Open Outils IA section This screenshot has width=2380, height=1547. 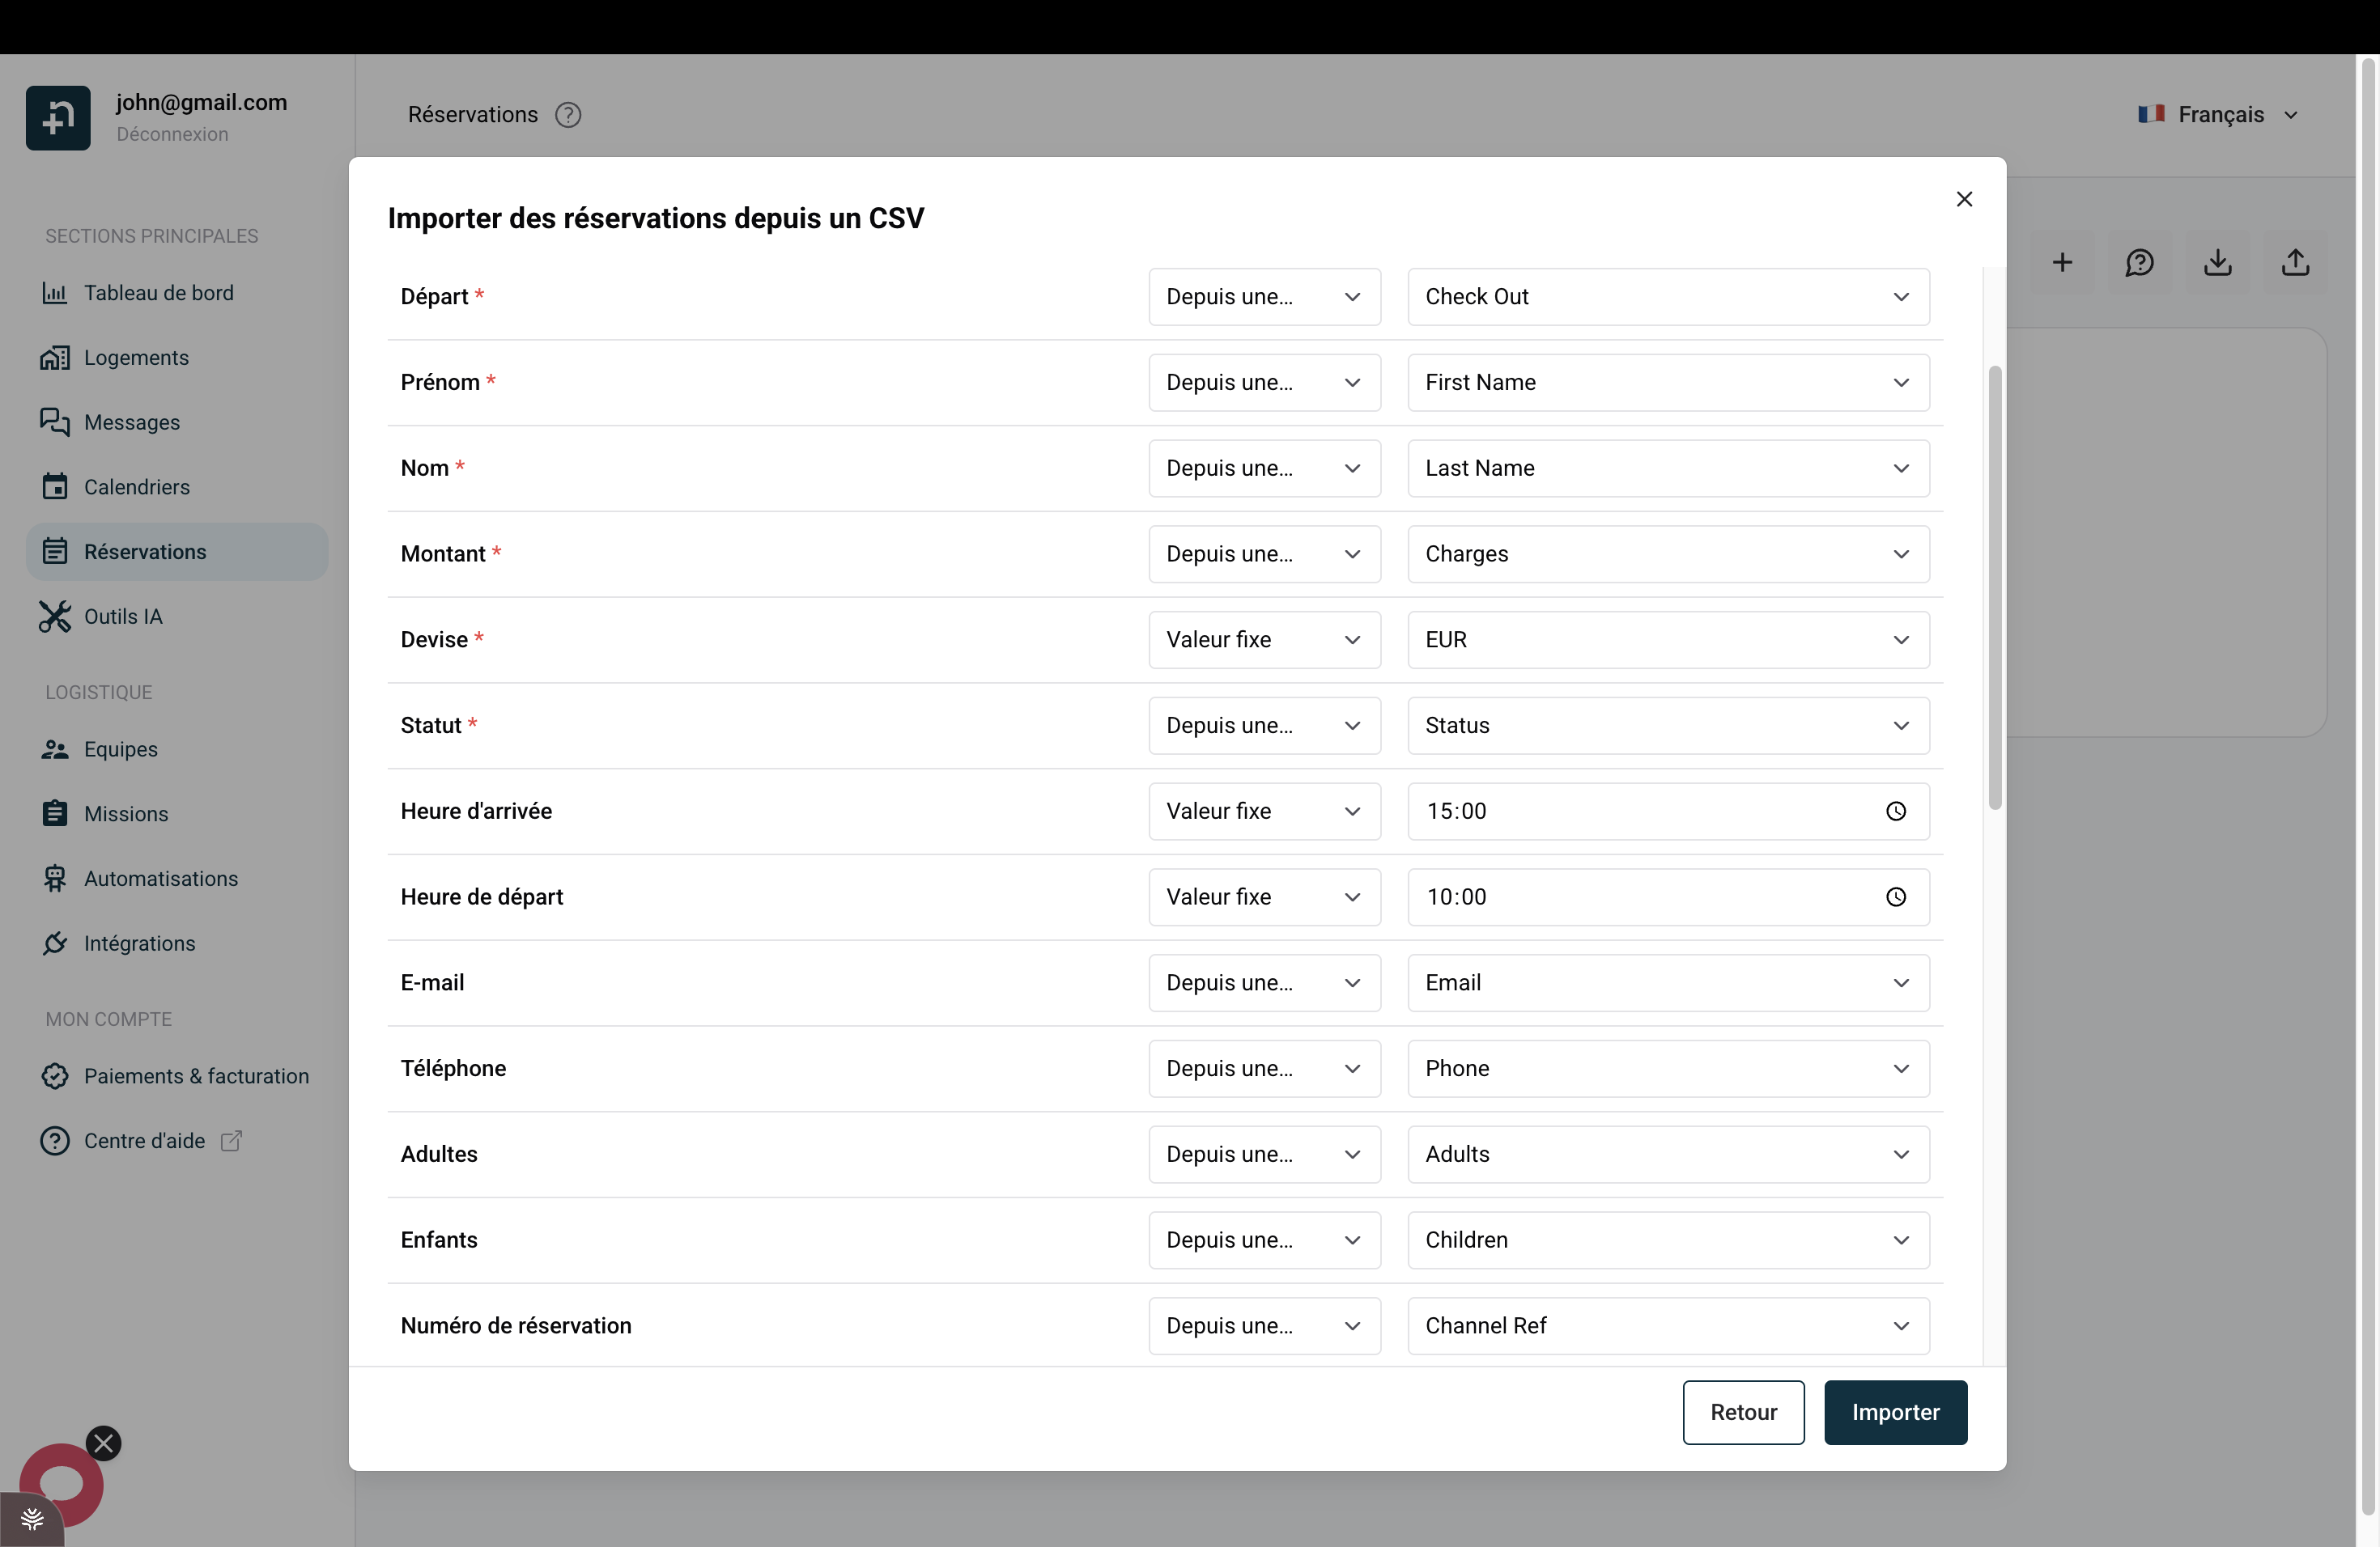tap(177, 617)
